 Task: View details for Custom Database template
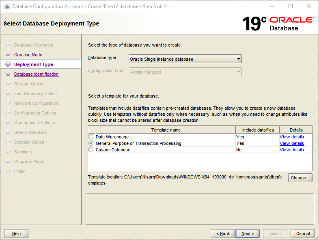click(x=291, y=150)
